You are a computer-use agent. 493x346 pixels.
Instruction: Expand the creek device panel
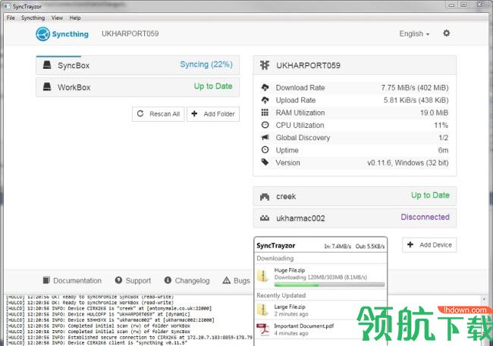355,196
